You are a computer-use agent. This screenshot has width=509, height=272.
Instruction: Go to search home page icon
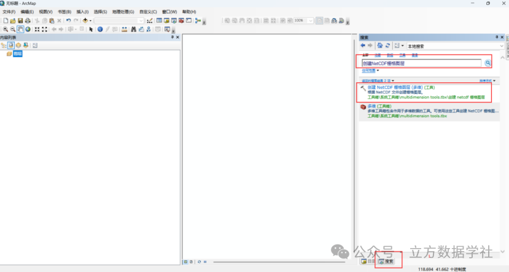coord(380,45)
